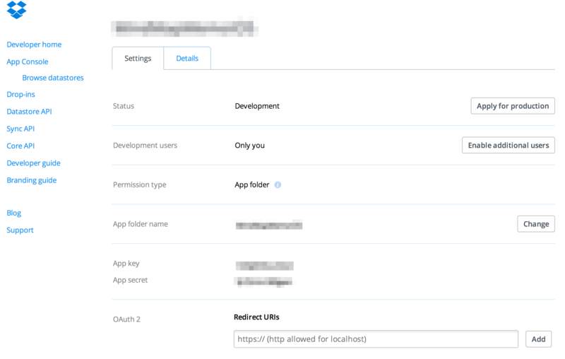Switch to the Settings tab
The image size is (565, 359).
click(x=138, y=59)
